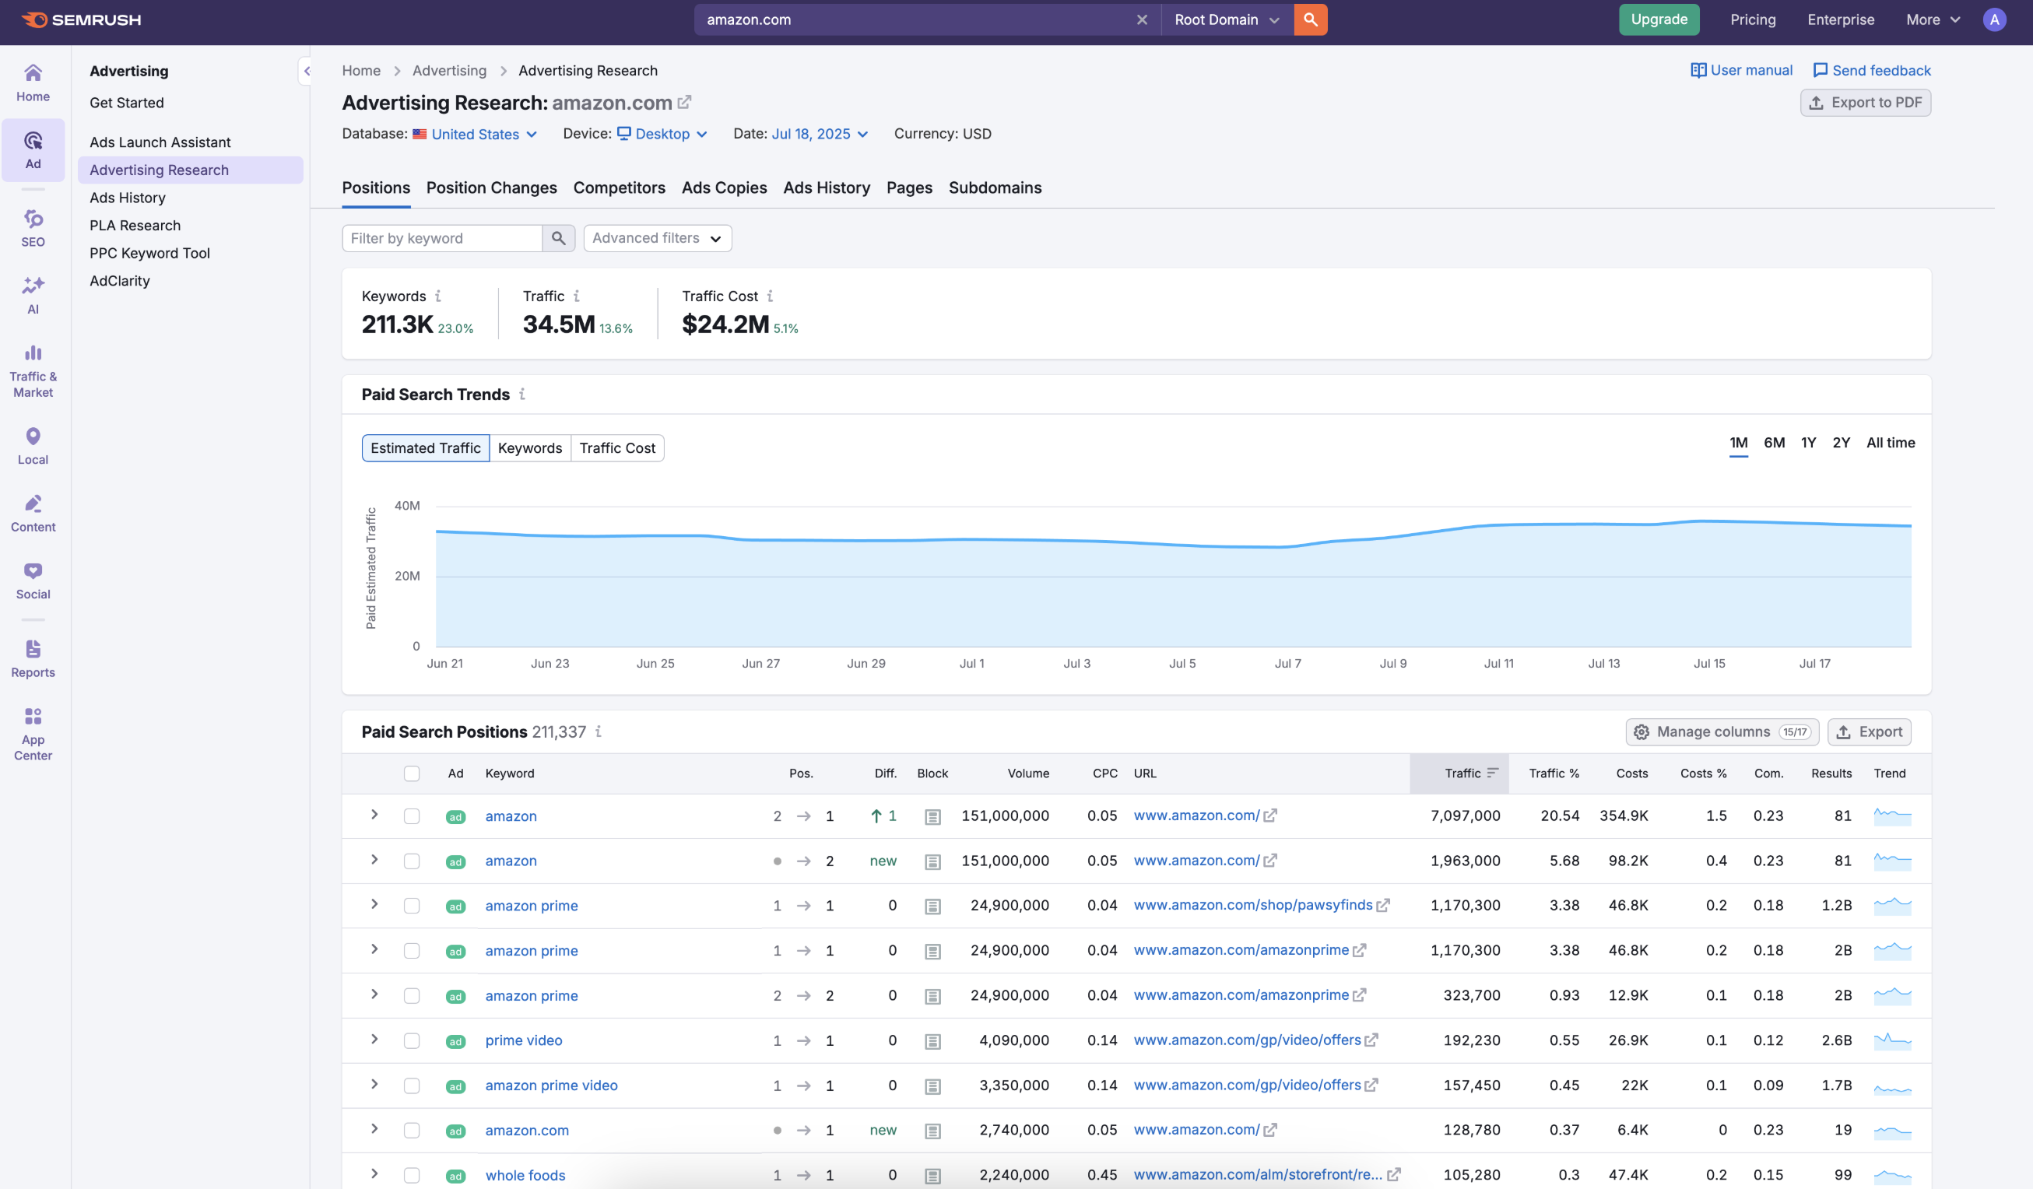Check the box for pawsyfinds amazon prime row
This screenshot has width=2033, height=1189.
(412, 906)
